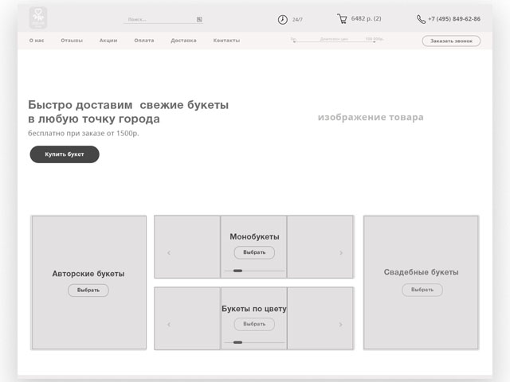Image resolution: width=510 pixels, height=382 pixels.
Task: Click the 24/7 label
Action: tap(297, 20)
